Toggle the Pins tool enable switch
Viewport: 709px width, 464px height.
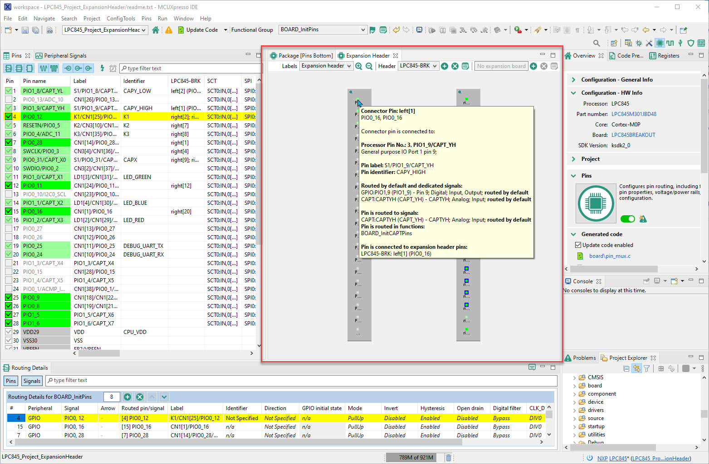[x=627, y=219]
